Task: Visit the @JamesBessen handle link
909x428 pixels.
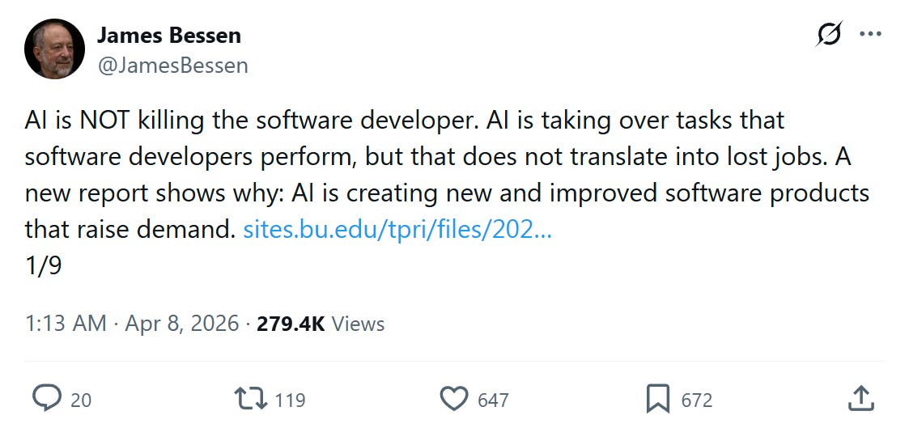Action: (172, 66)
